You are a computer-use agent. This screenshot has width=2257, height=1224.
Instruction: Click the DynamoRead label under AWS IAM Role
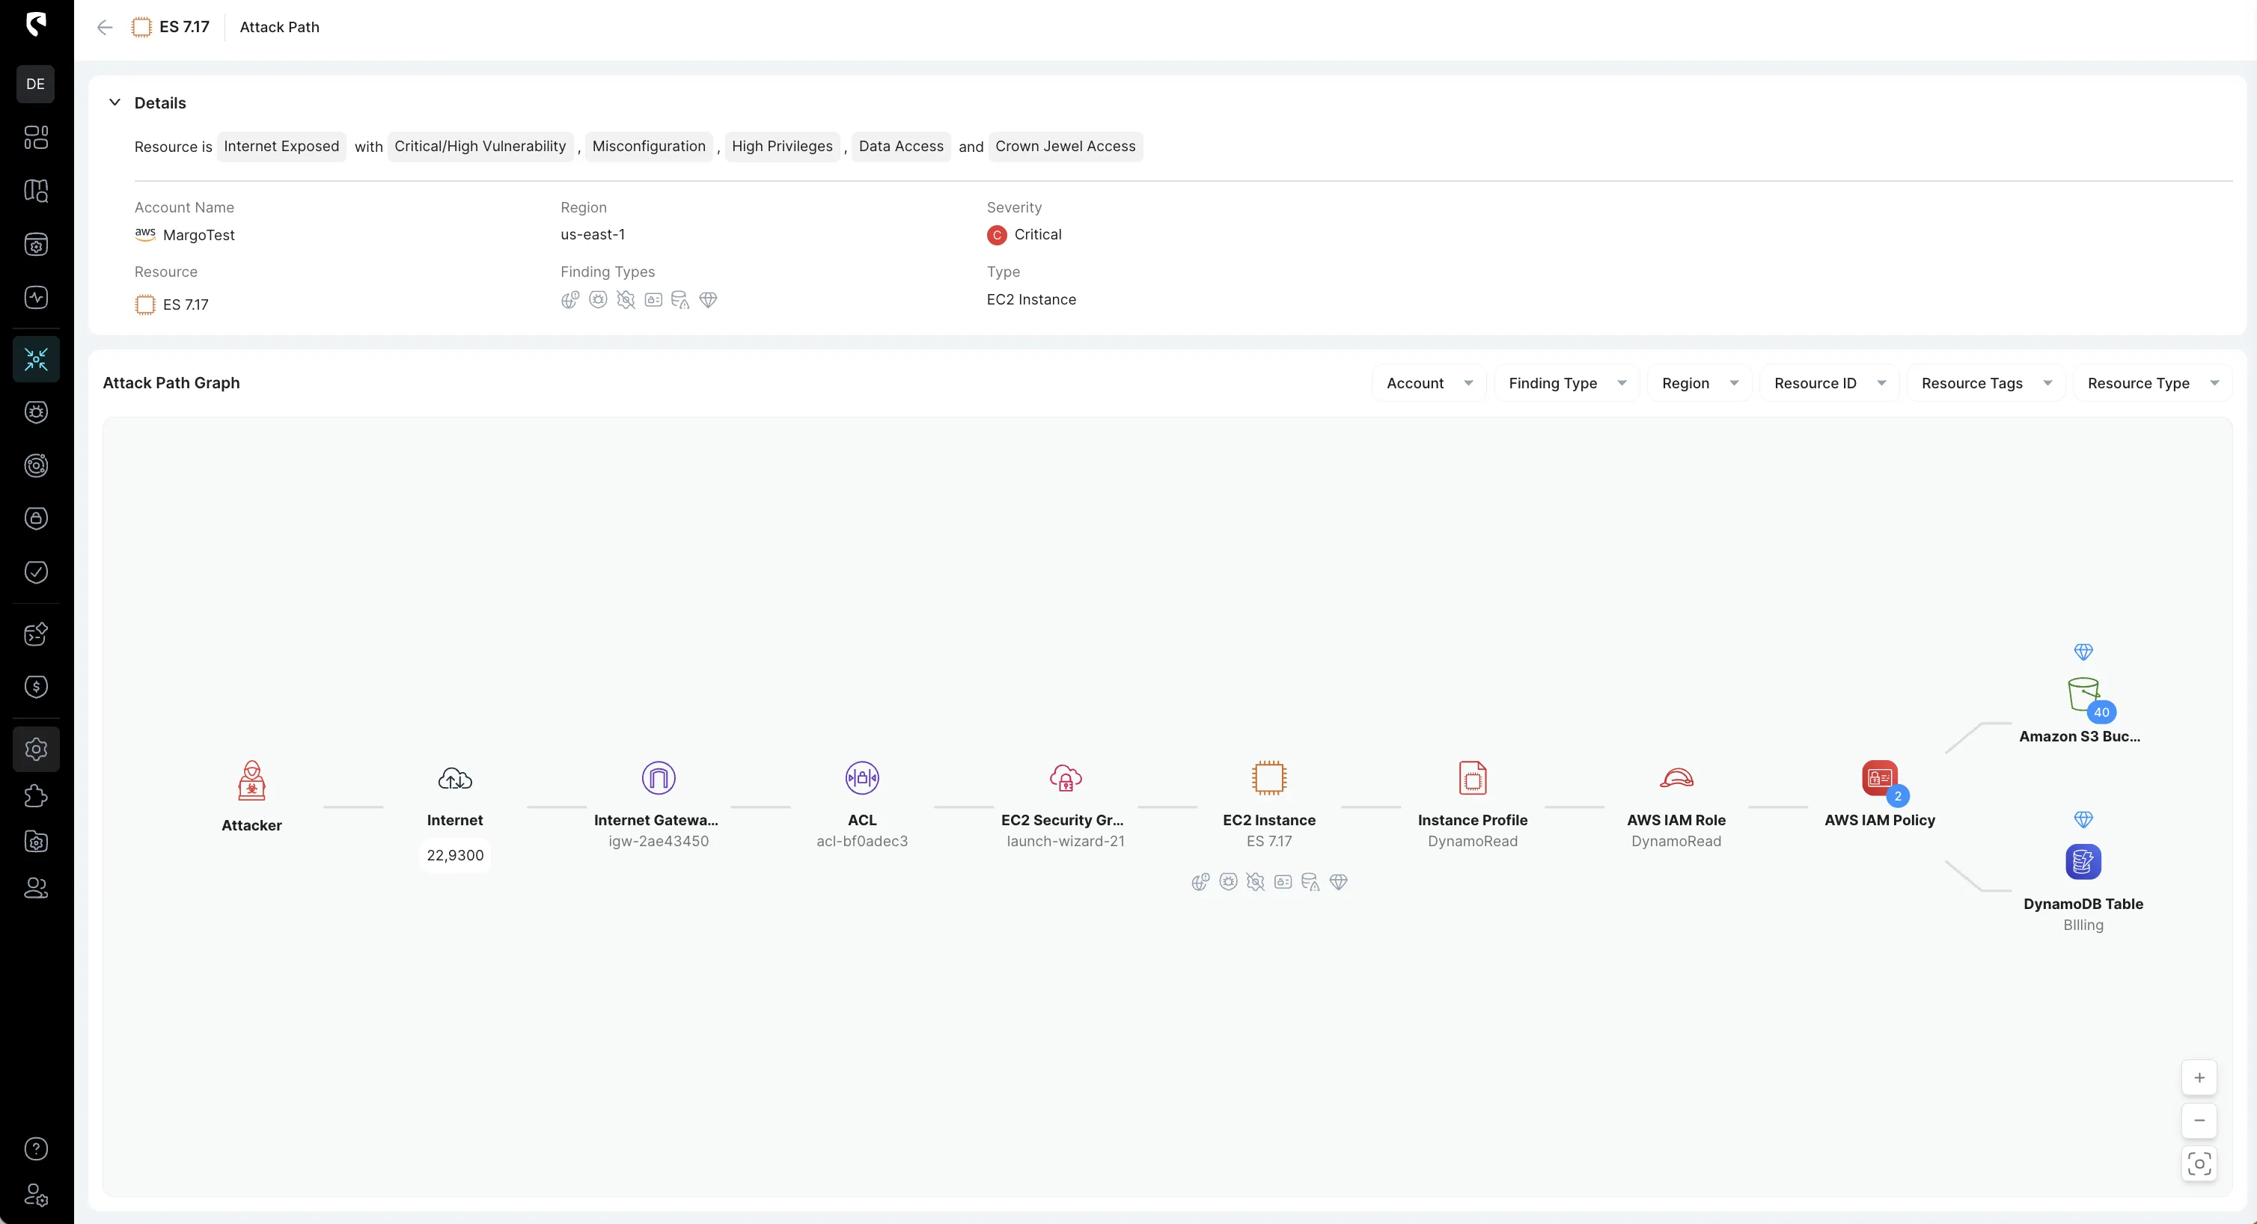[x=1676, y=841]
